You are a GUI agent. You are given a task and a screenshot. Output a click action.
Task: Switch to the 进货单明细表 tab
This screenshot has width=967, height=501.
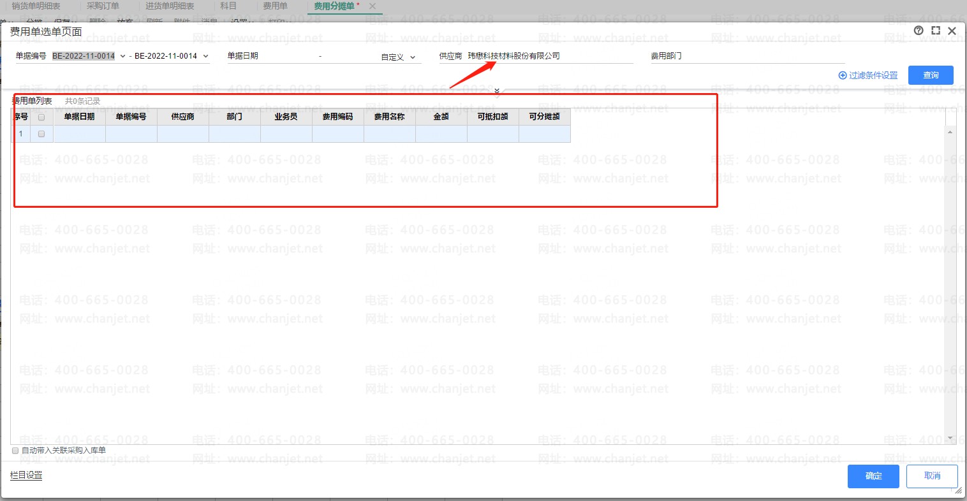[x=170, y=6]
